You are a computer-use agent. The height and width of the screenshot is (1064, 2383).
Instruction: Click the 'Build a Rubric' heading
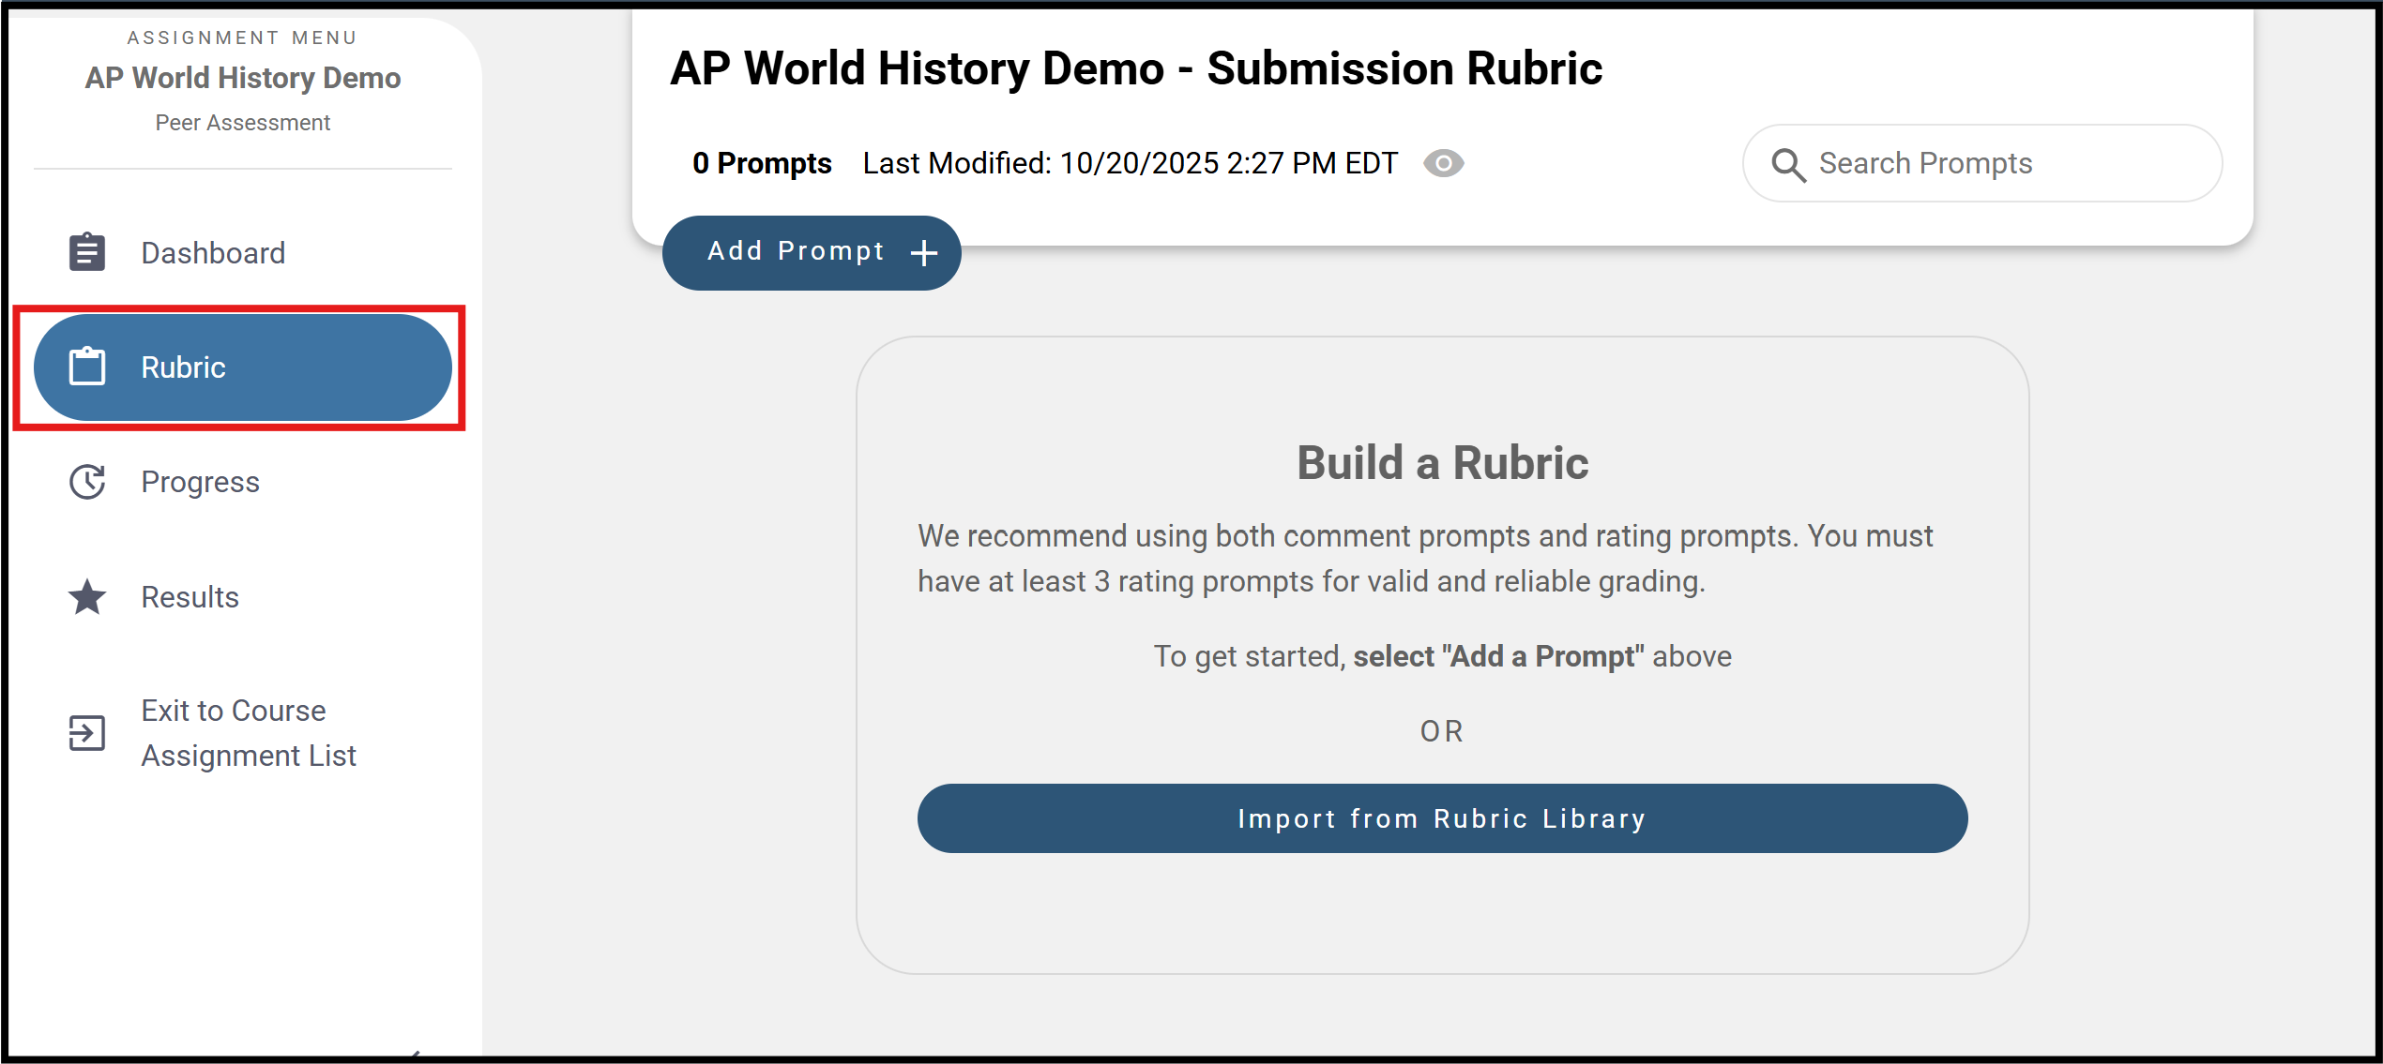coord(1442,463)
